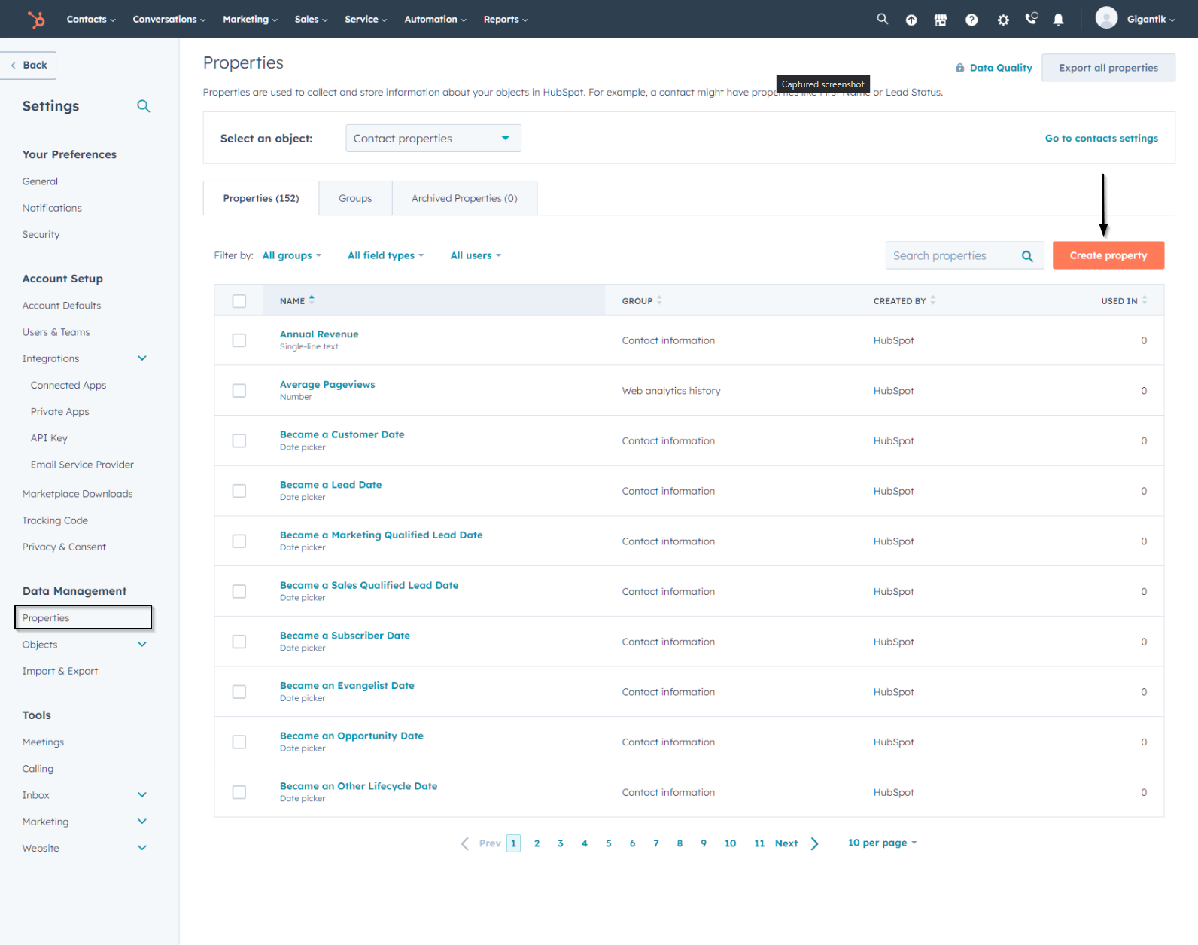Follow the Go to contacts settings link

1102,139
